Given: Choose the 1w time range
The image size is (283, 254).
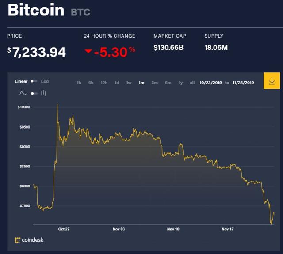Looking at the screenshot, I should pyautogui.click(x=129, y=83).
